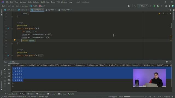Toggle soft-wrap in Run console
This screenshot has width=175, height=98.
click(9, 73)
